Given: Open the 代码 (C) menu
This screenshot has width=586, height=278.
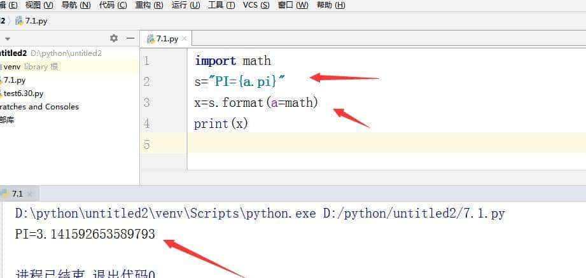Looking at the screenshot, I should pos(113,5).
